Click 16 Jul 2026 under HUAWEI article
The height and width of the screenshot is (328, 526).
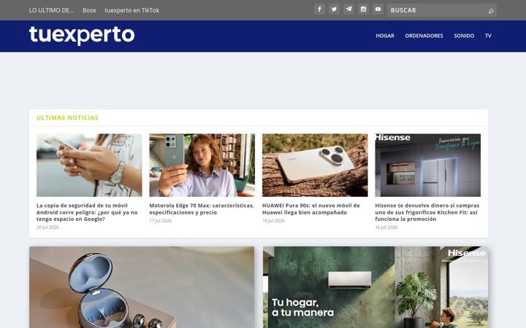click(x=273, y=221)
